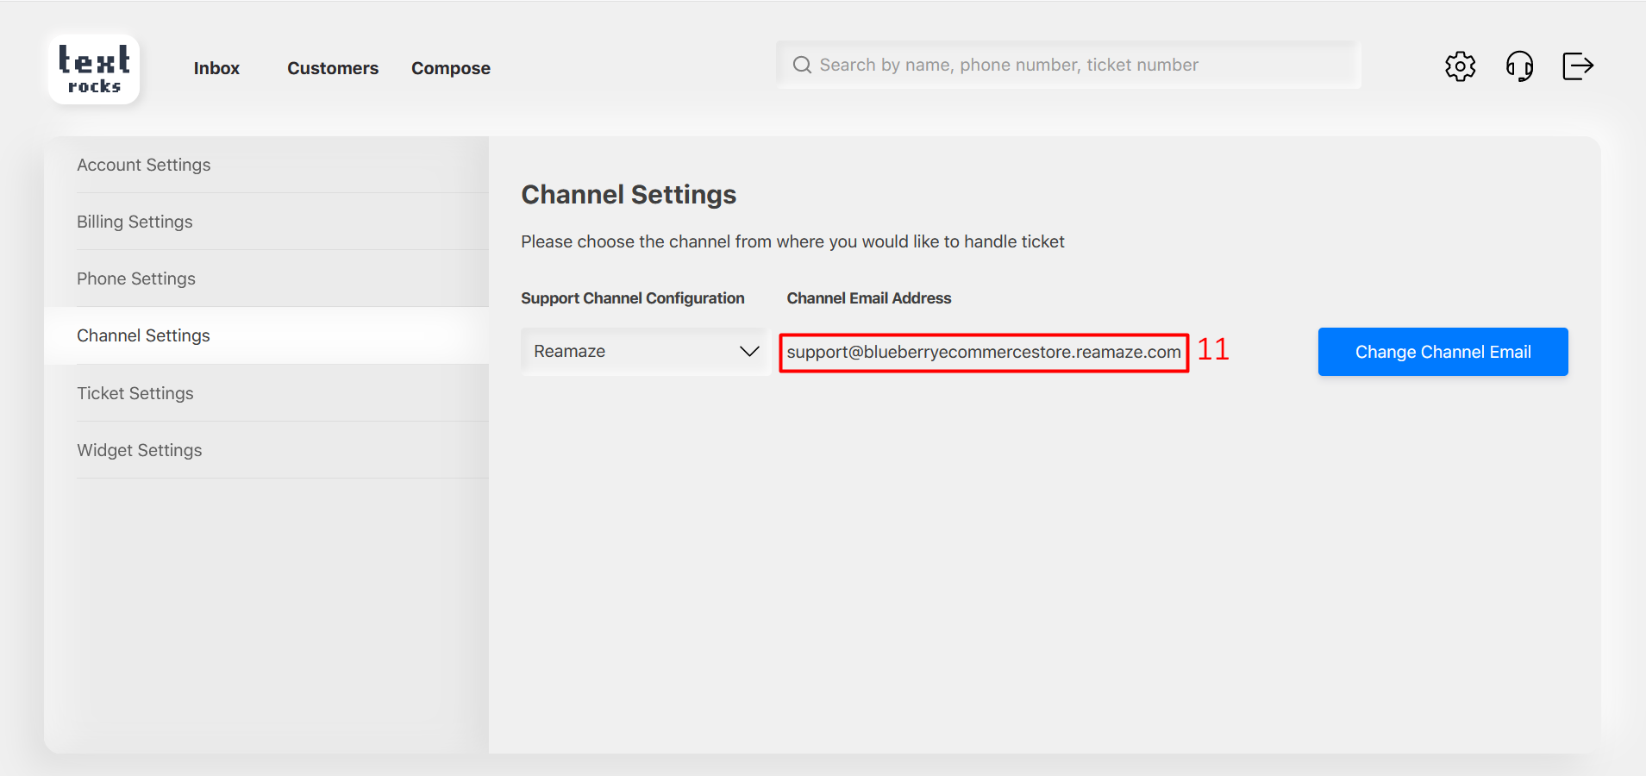Click the magnifier icon in search bar
1646x776 pixels.
pyautogui.click(x=802, y=66)
